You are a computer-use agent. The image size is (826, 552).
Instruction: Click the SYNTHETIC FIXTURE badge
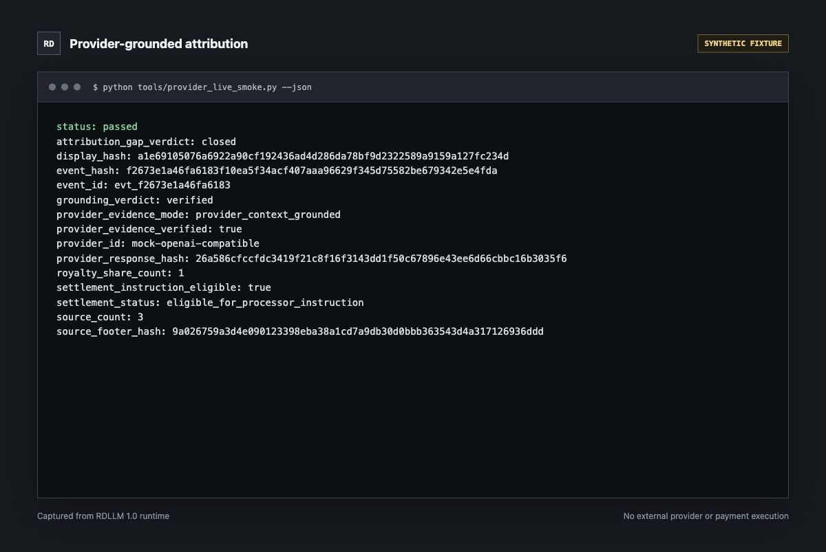click(743, 43)
